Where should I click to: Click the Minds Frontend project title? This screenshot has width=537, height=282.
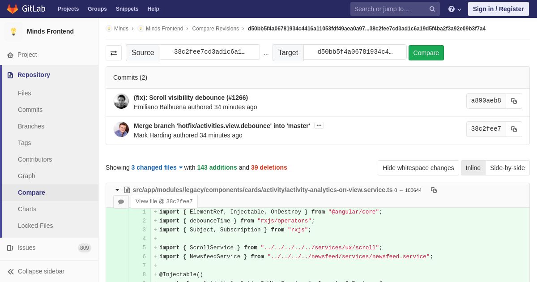50,31
